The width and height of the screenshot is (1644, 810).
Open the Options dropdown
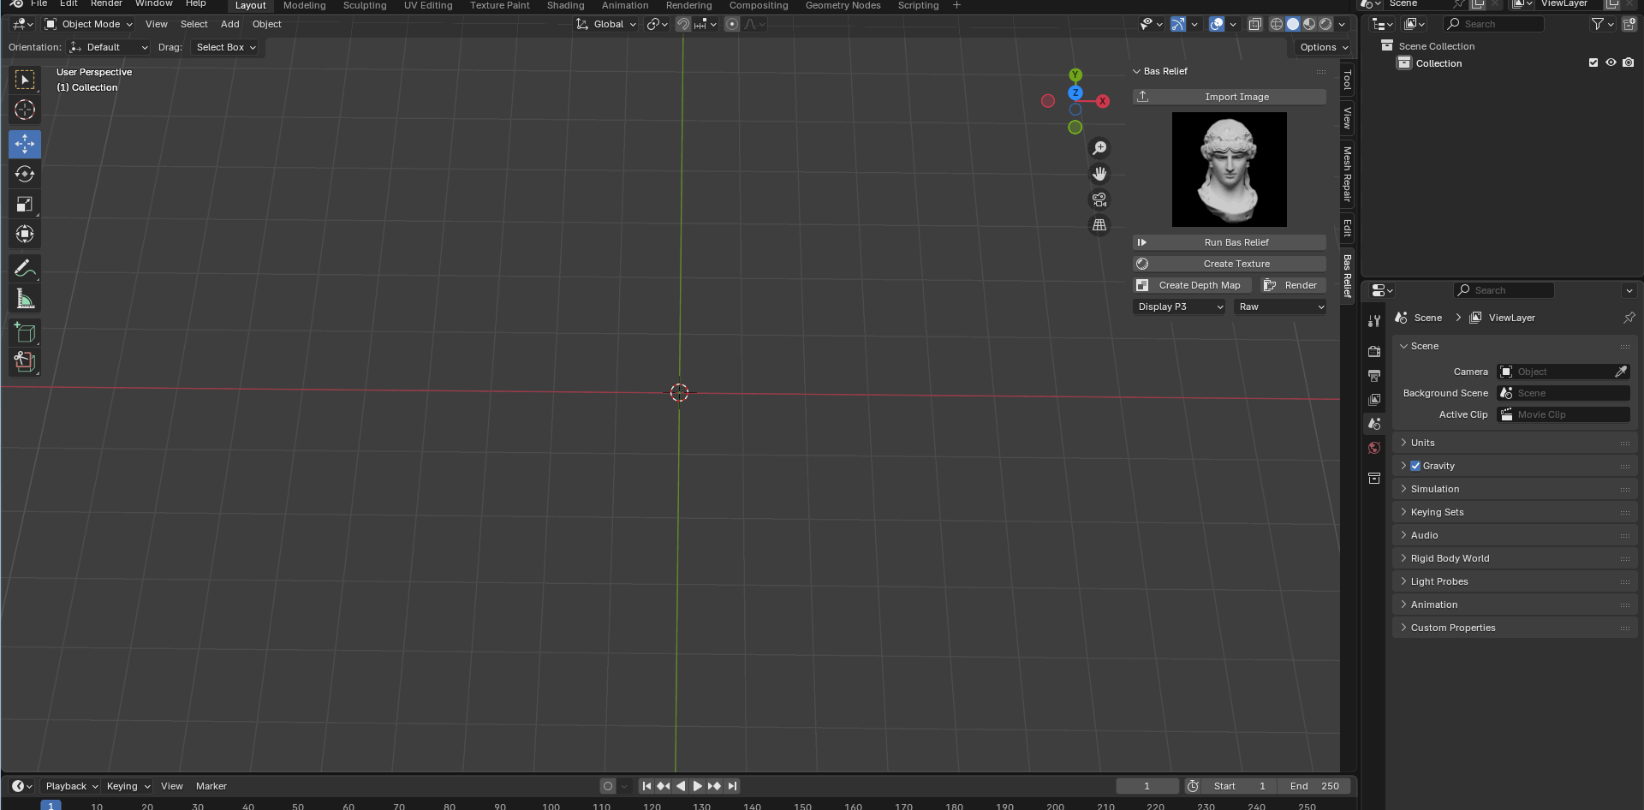[1324, 47]
